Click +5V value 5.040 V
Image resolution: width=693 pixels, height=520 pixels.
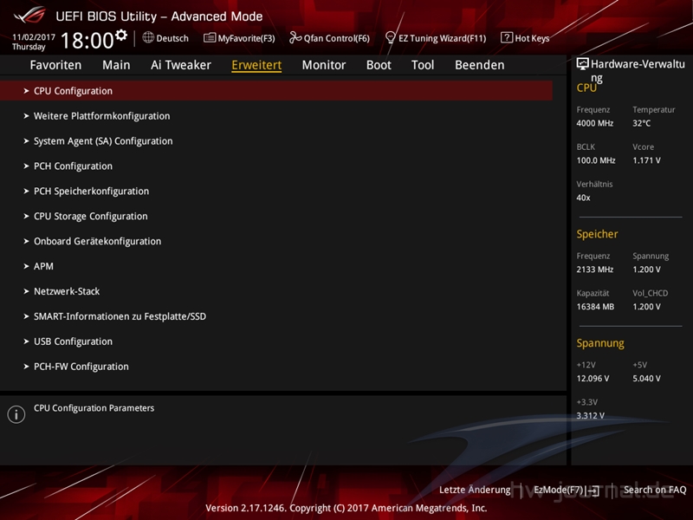click(646, 379)
